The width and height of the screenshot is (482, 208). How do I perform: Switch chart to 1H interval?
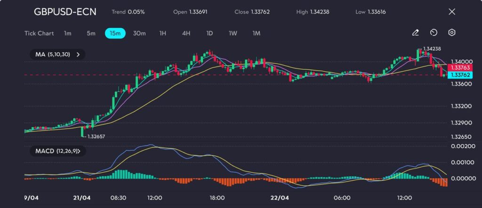(x=163, y=33)
